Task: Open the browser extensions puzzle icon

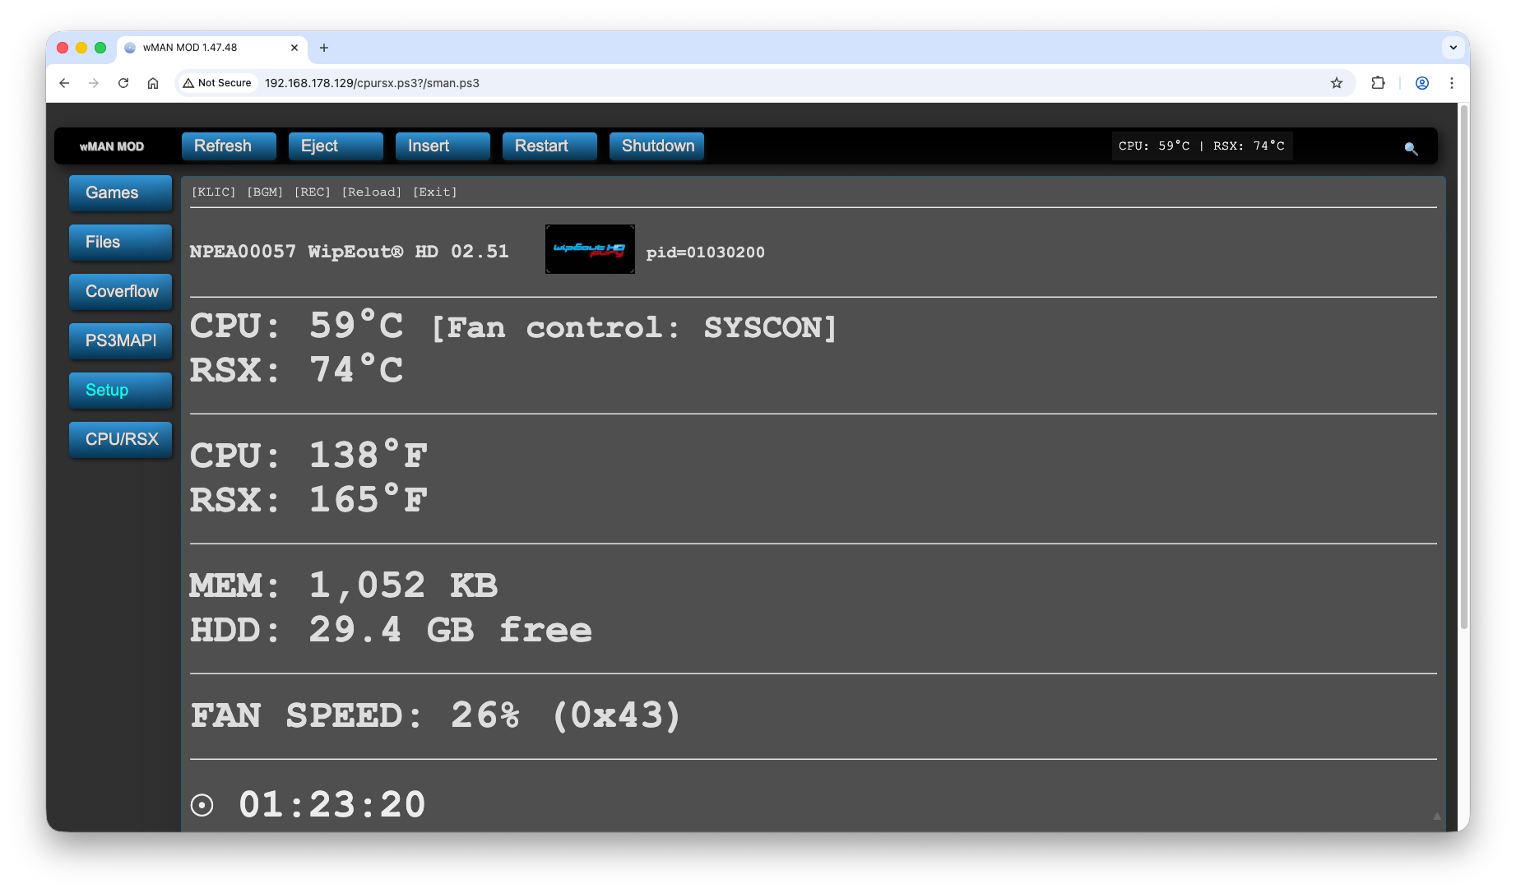Action: [x=1379, y=82]
